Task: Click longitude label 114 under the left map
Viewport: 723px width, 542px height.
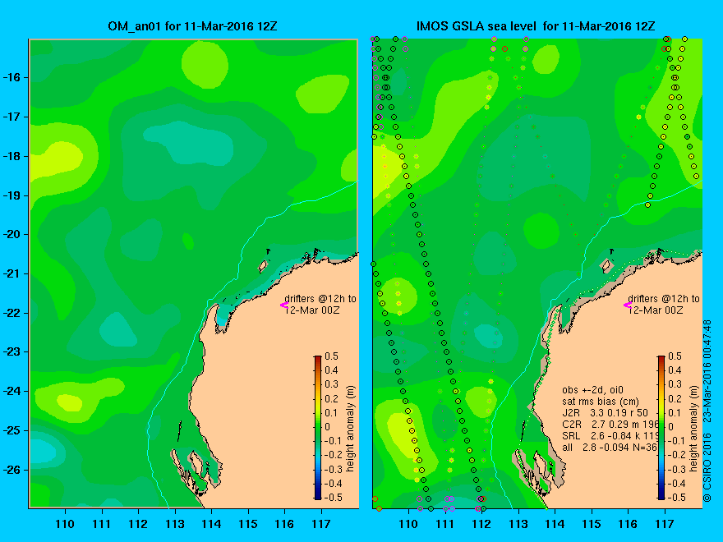Action: 211,524
